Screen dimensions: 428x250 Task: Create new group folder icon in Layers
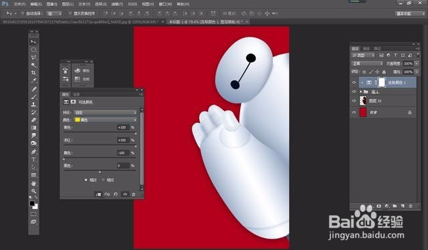click(395, 206)
